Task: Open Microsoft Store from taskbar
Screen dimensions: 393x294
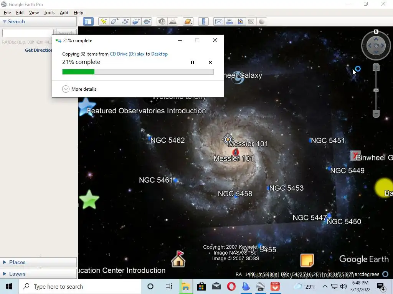Action: pyautogui.click(x=201, y=286)
